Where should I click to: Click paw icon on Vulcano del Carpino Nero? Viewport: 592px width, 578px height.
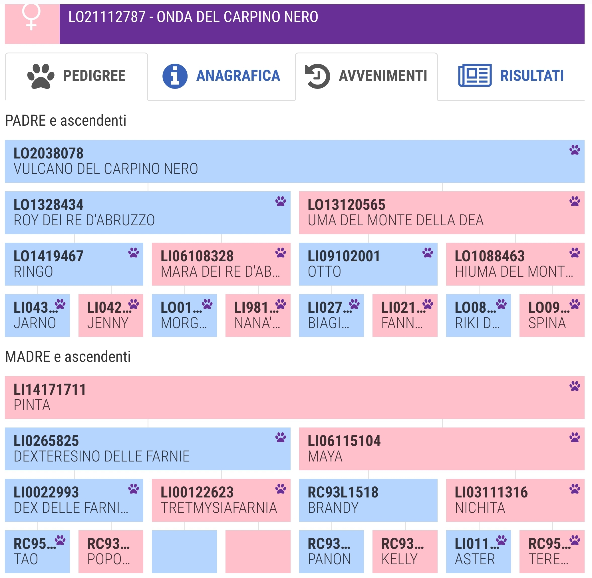tap(574, 150)
